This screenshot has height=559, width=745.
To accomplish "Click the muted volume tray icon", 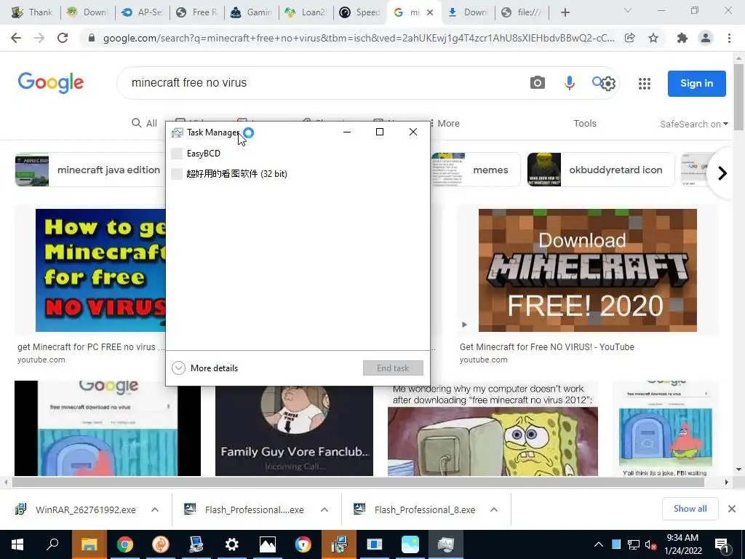I will point(650,544).
